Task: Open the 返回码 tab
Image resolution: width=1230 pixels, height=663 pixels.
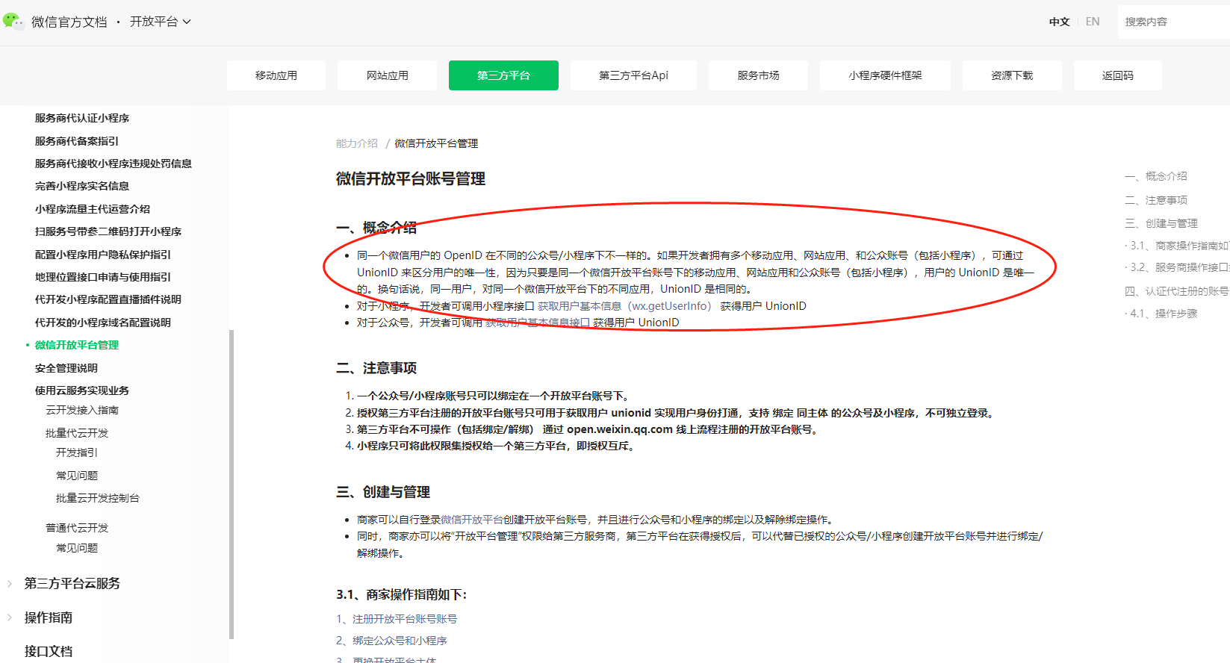Action: pyautogui.click(x=1117, y=75)
